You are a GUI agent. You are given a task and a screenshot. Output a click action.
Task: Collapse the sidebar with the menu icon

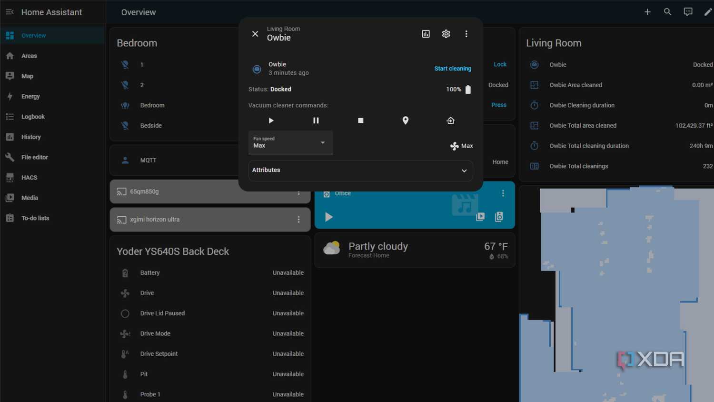(10, 12)
